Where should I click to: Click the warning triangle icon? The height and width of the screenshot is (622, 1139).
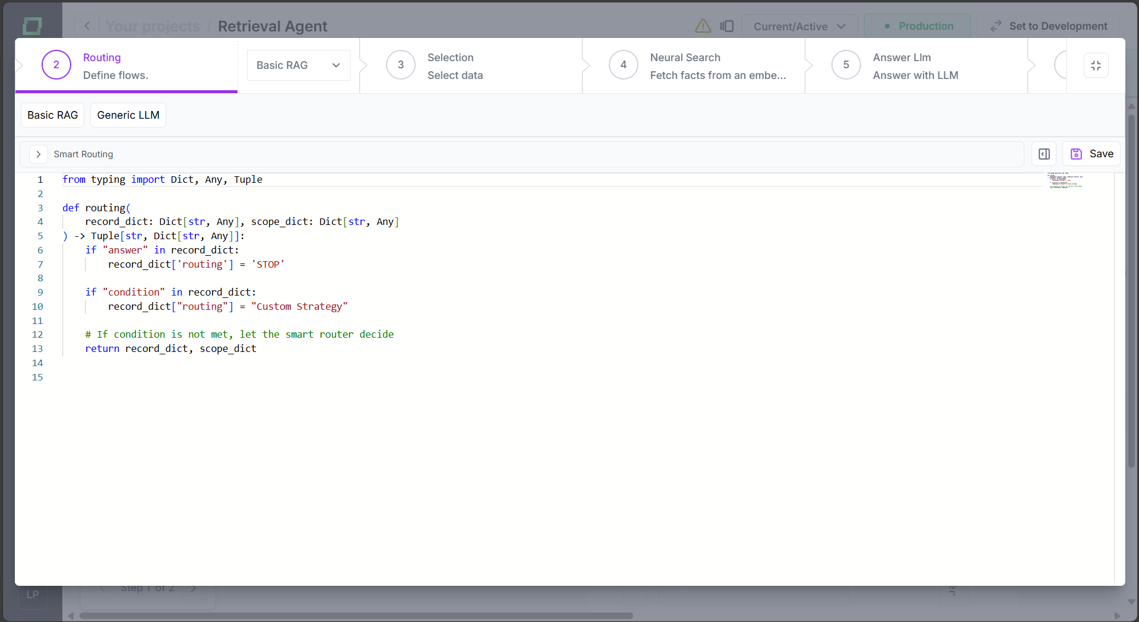point(703,26)
